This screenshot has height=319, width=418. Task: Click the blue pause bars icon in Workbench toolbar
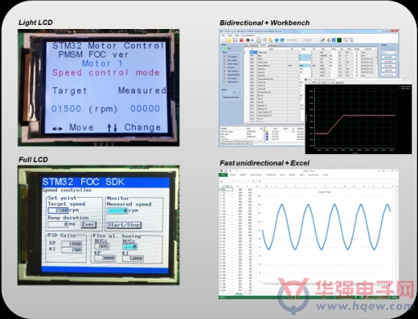334,40
